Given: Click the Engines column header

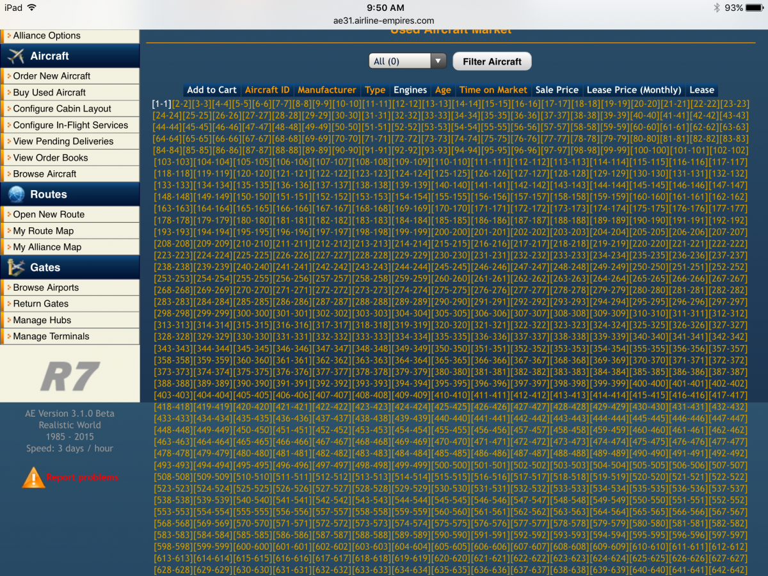Looking at the screenshot, I should 410,90.
